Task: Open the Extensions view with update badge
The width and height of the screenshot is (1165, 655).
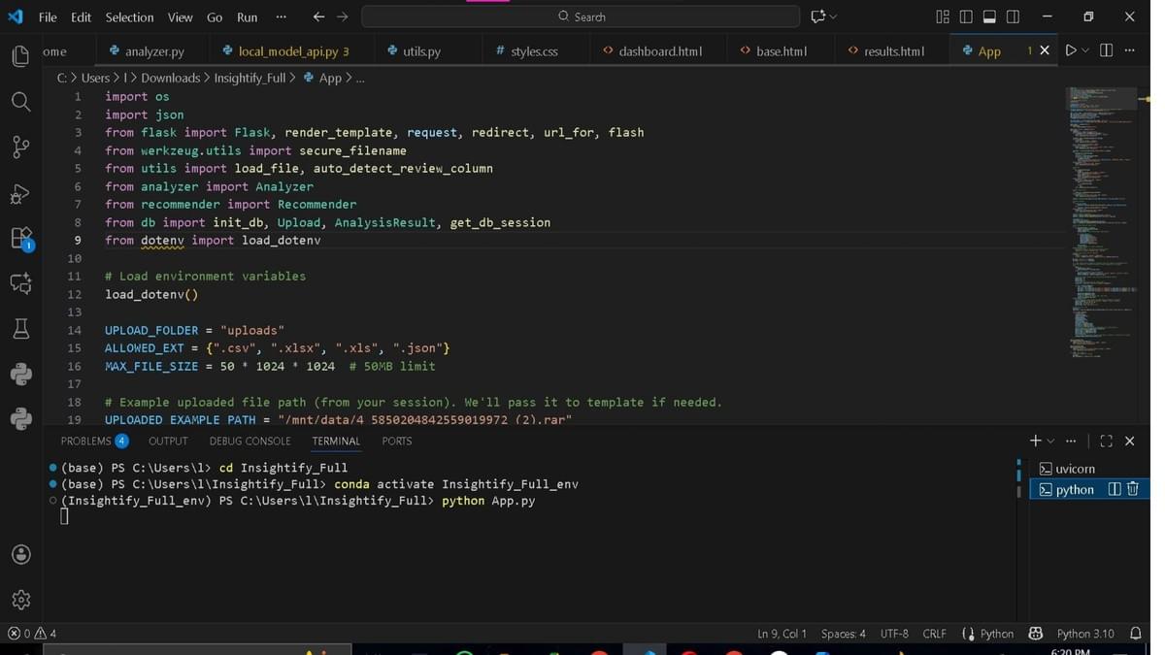Action: click(x=20, y=238)
